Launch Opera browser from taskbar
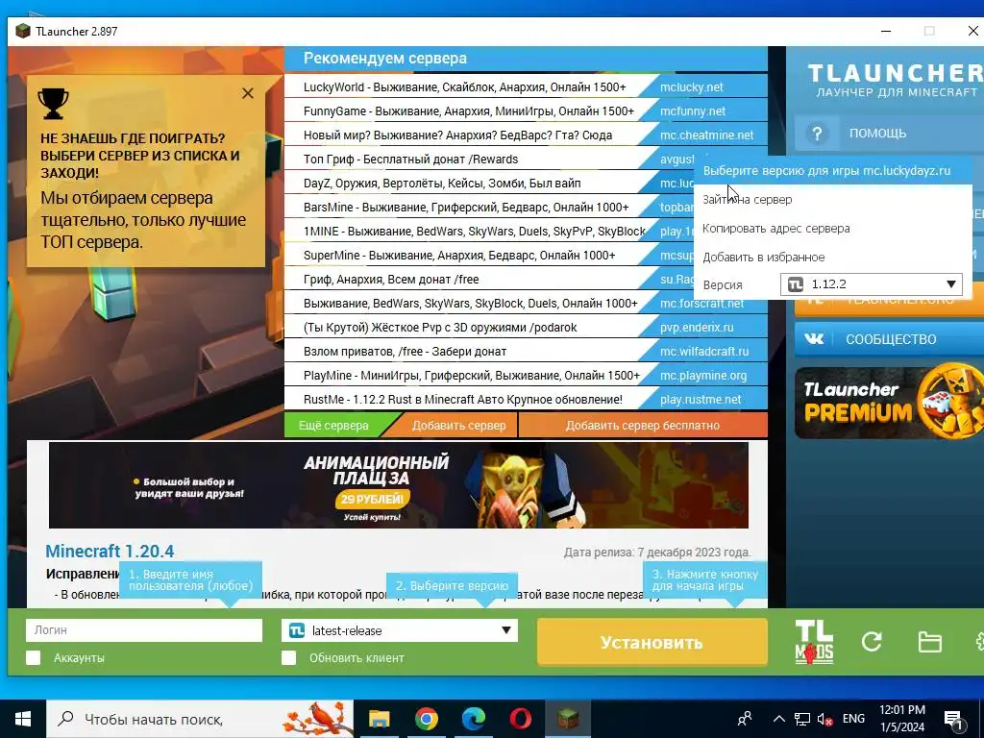 click(521, 719)
